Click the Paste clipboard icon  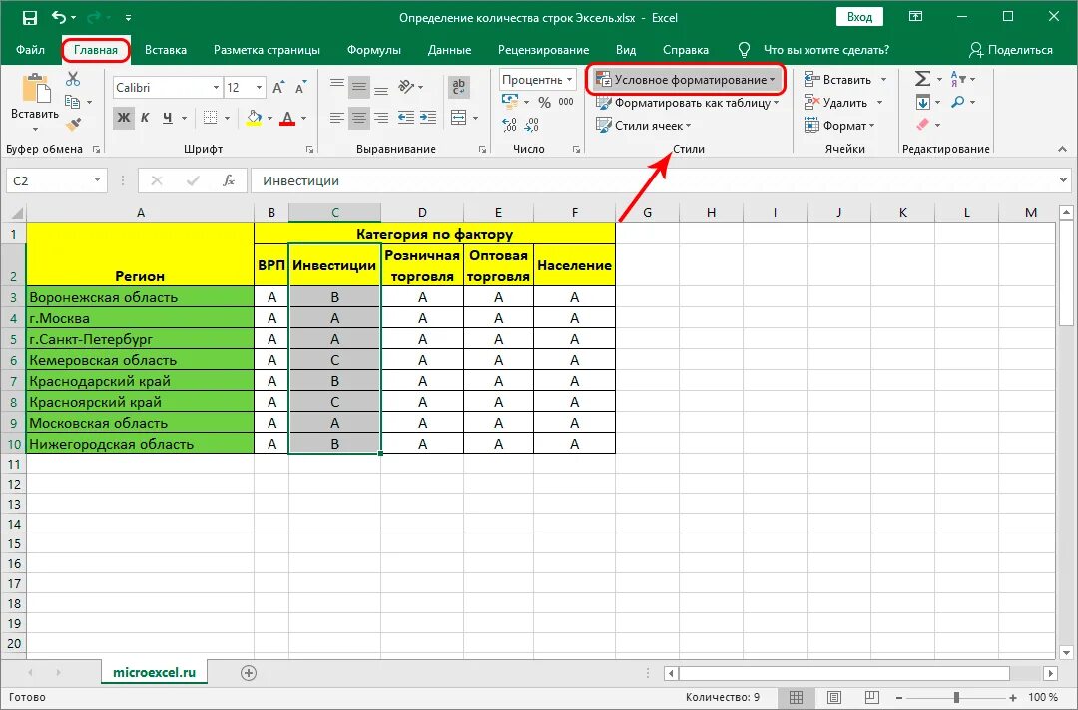click(x=35, y=90)
